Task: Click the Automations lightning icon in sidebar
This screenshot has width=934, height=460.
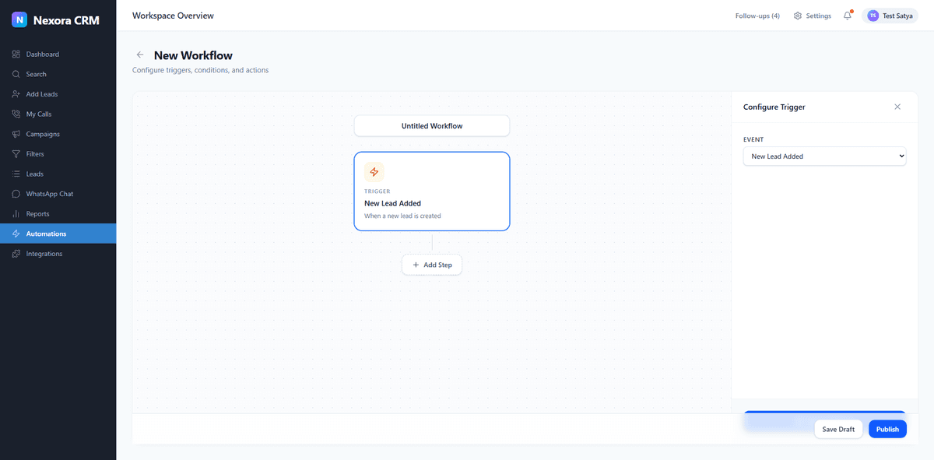Action: [x=16, y=234]
